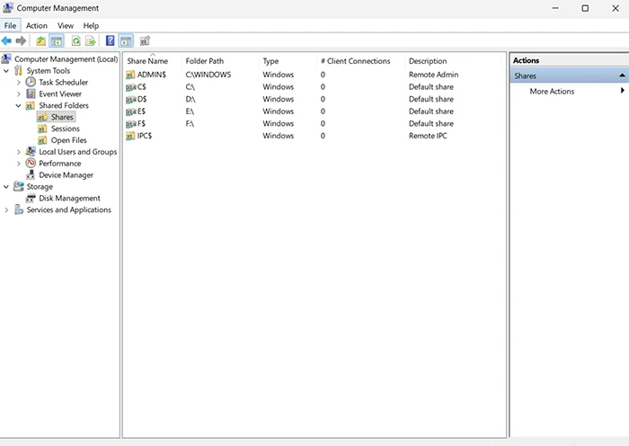This screenshot has width=629, height=446.
Task: Expand the Local Users and Groups node
Action: 19,152
